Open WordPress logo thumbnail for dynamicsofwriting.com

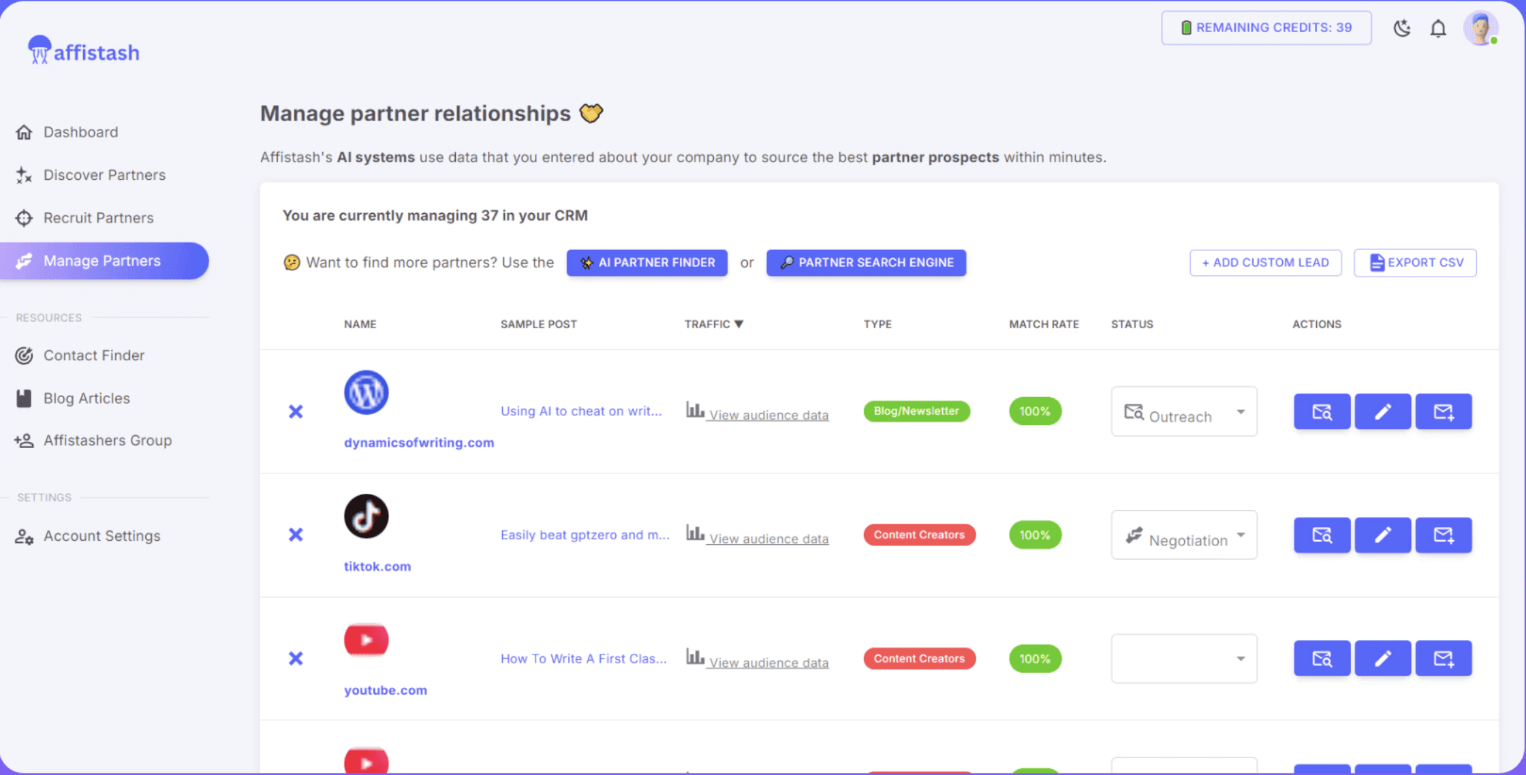[366, 392]
